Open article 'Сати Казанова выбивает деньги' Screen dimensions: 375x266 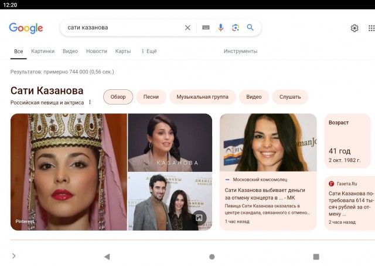click(265, 194)
